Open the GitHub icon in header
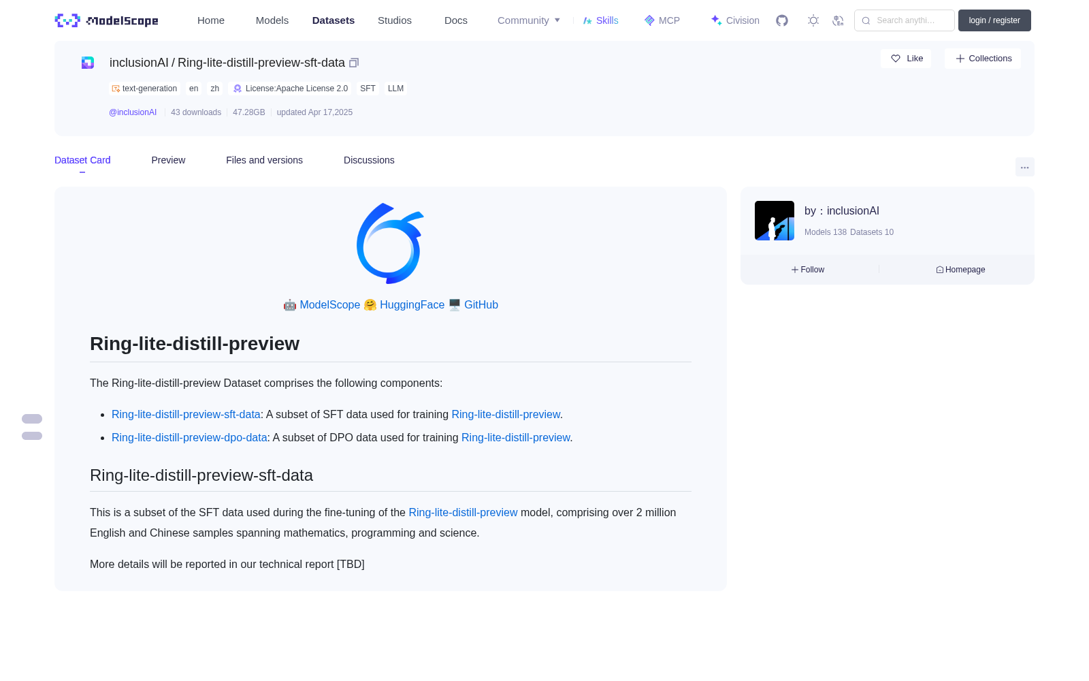This screenshot has width=1089, height=681. [782, 20]
